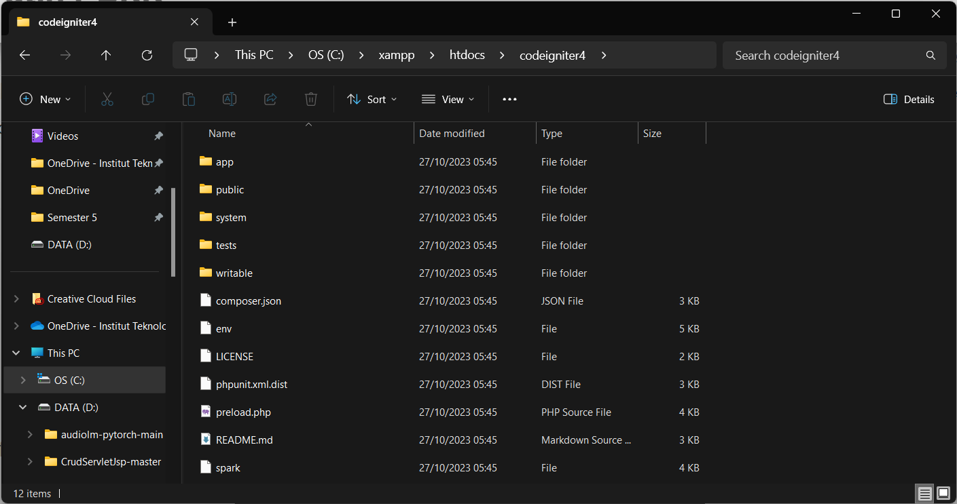Viewport: 957px width, 504px height.
Task: Unpin Videos via its pin icon
Action: [158, 136]
